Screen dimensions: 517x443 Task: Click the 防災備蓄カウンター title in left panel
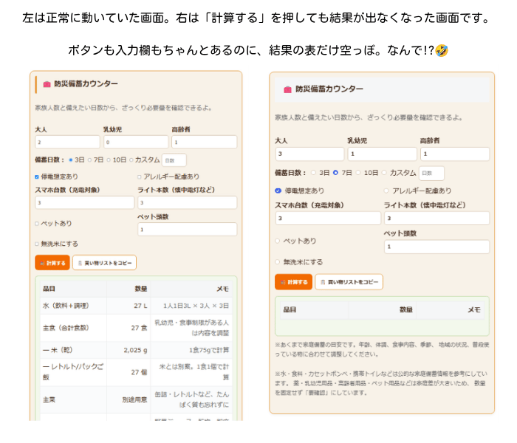click(x=86, y=83)
